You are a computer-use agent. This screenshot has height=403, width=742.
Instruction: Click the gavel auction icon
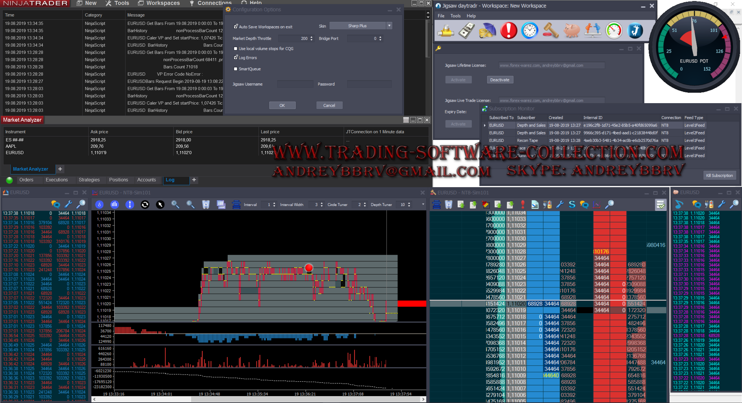tap(550, 30)
